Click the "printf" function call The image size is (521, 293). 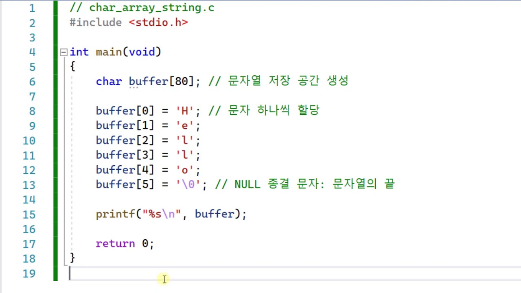click(x=115, y=214)
